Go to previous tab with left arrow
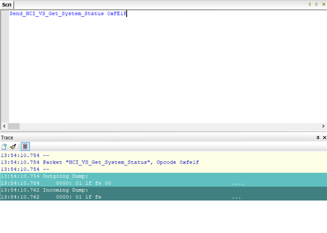Viewport: 327px width, 233px height. (x=310, y=5)
